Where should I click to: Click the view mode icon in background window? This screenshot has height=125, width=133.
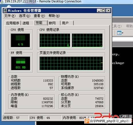point(119,33)
